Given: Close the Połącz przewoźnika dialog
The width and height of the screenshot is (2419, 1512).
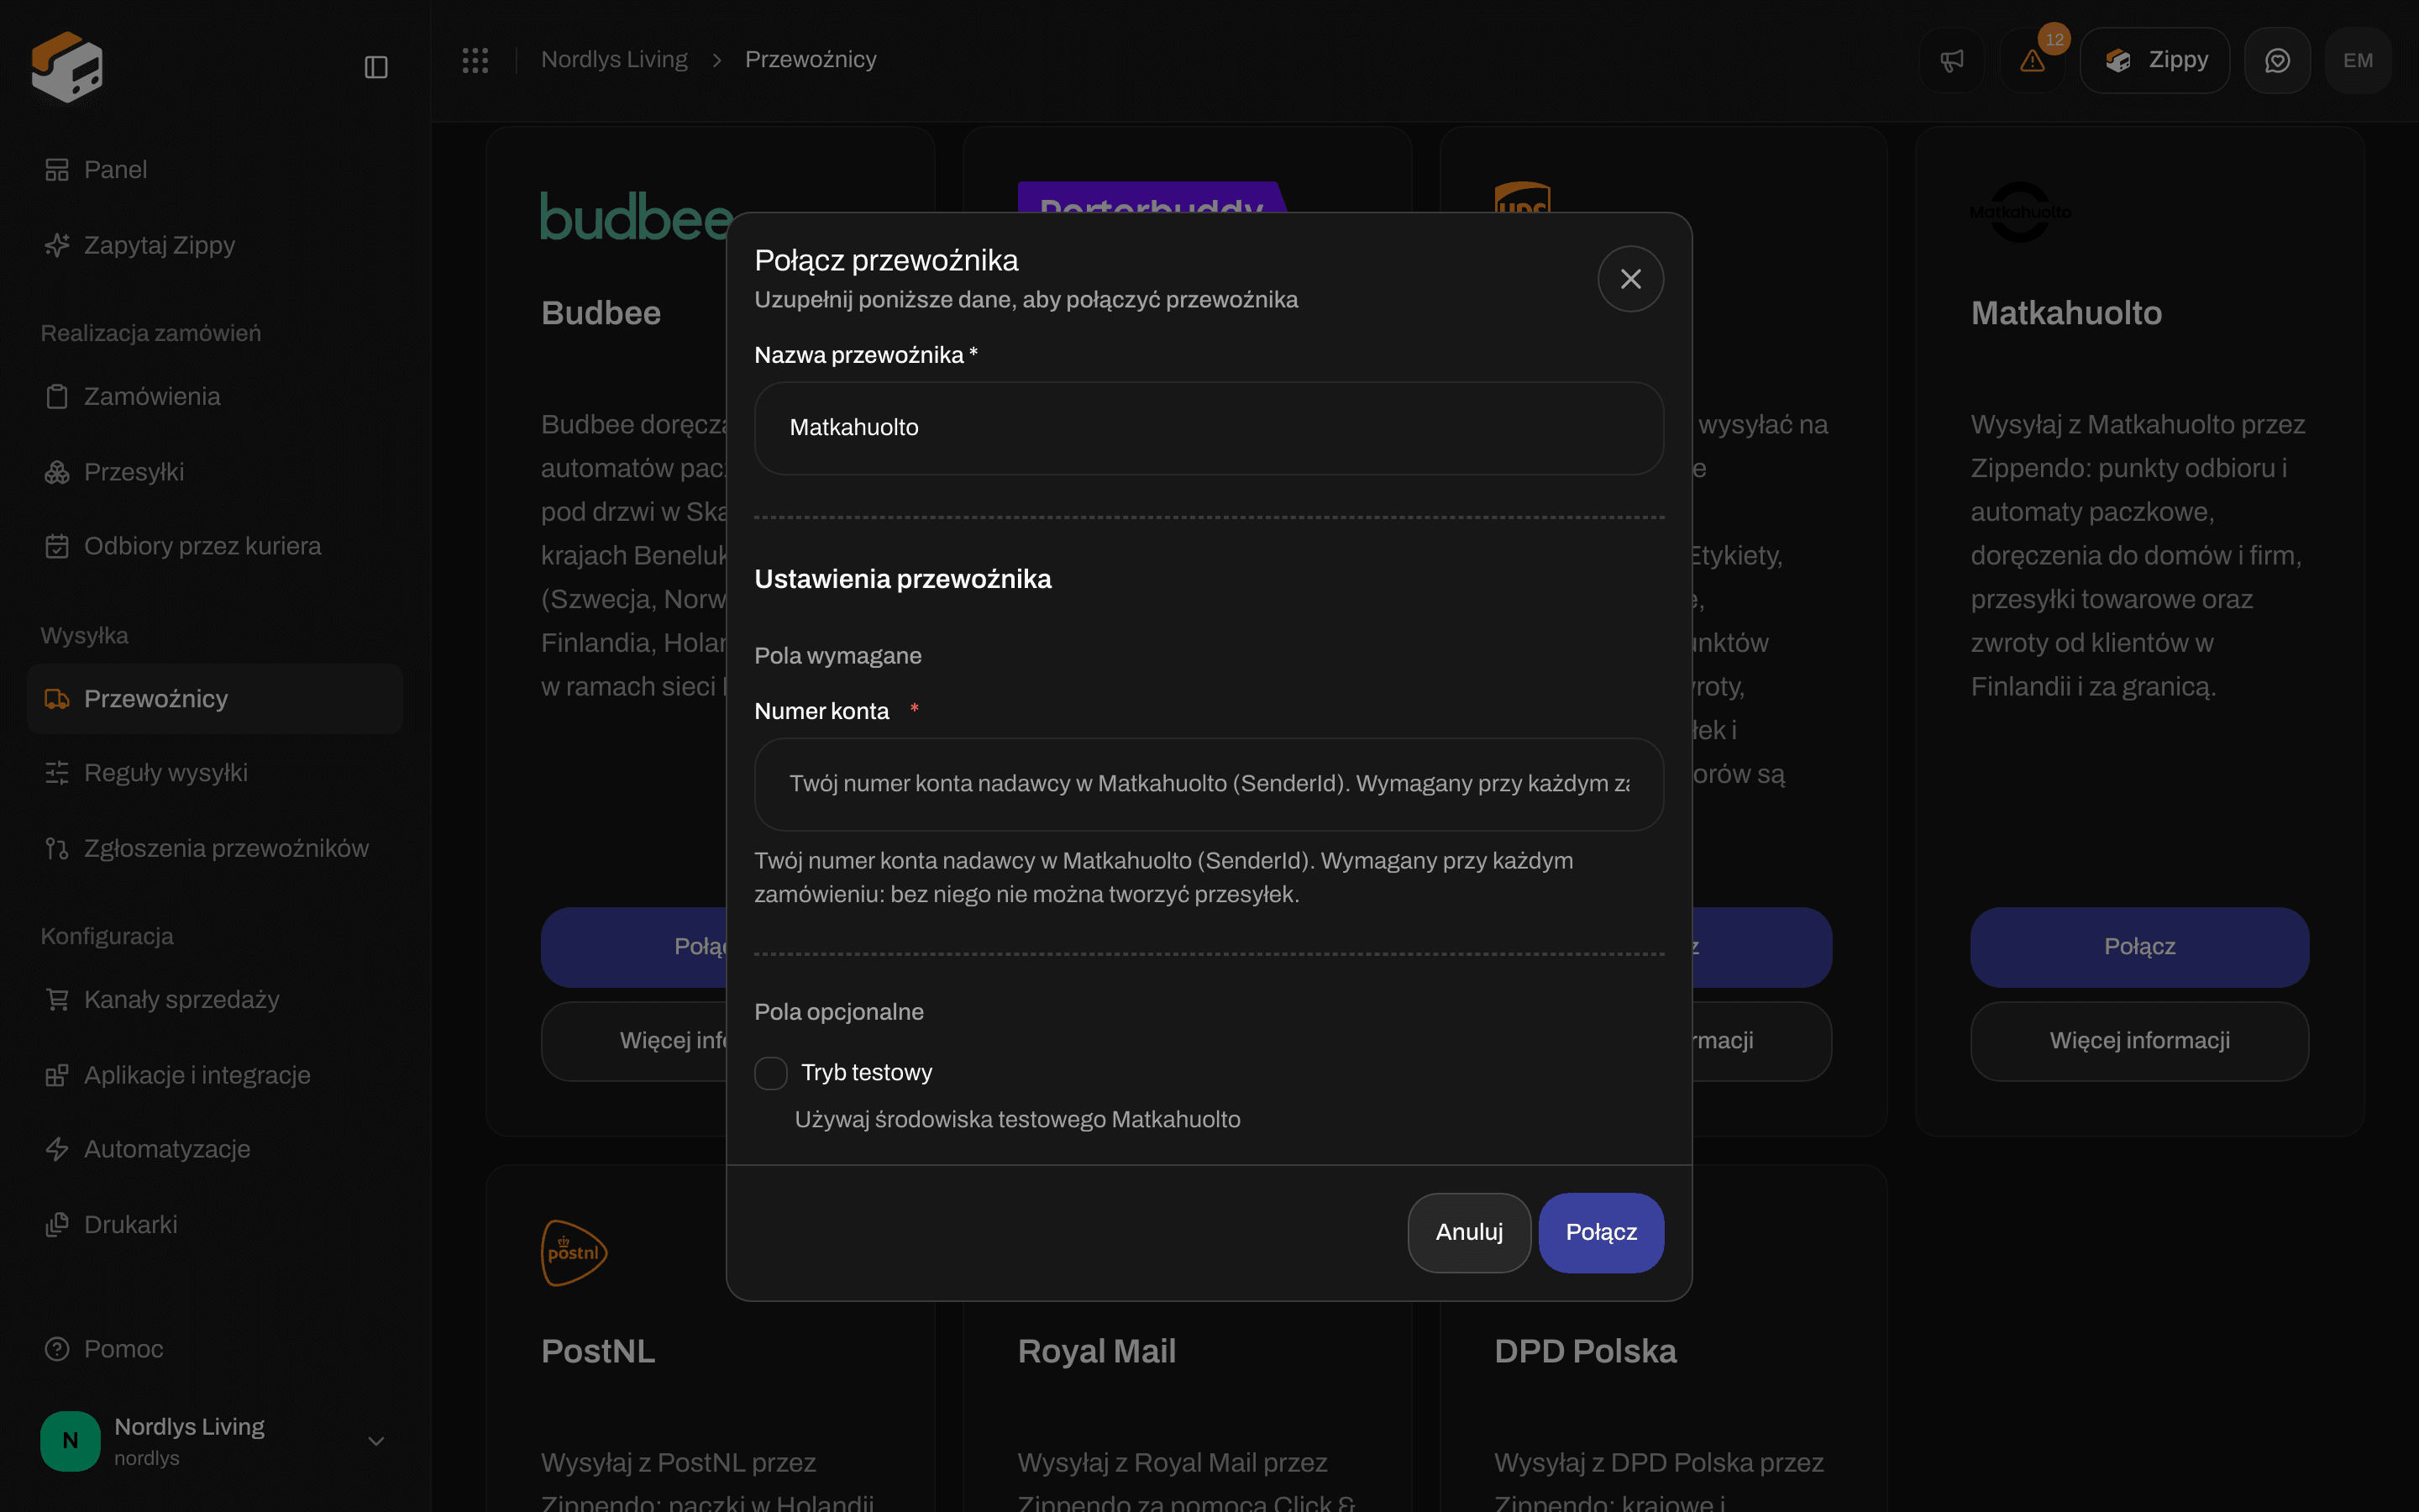Looking at the screenshot, I should click(1630, 279).
